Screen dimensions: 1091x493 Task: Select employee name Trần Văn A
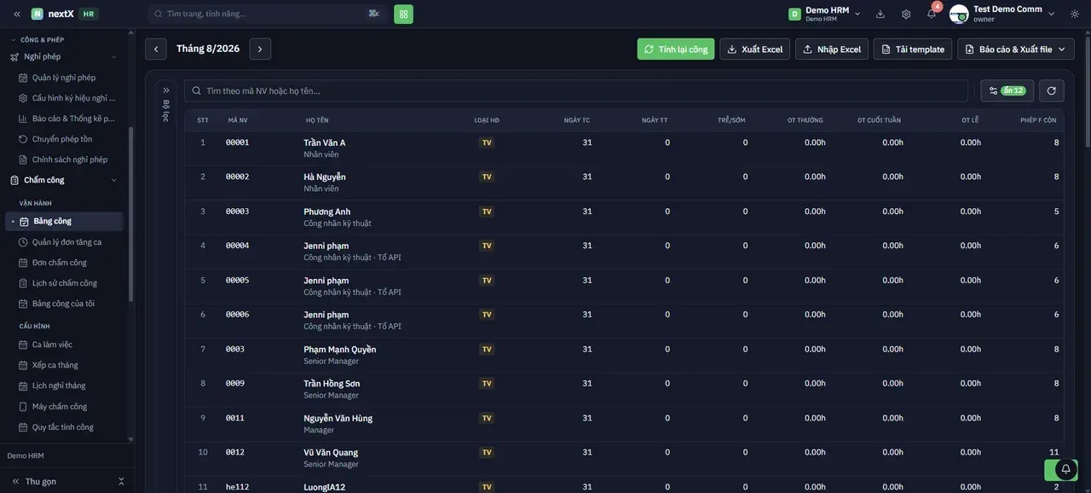[x=325, y=142]
